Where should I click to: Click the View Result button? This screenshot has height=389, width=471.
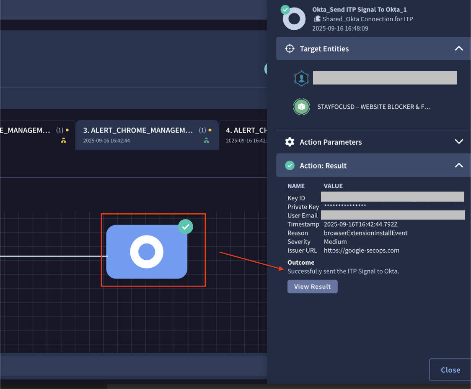(x=312, y=287)
